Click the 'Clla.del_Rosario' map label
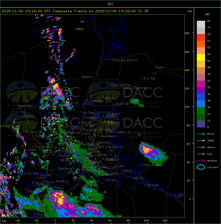This screenshot has width=221, height=224. [125, 60]
